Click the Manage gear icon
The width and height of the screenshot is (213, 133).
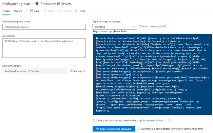click(71, 71)
